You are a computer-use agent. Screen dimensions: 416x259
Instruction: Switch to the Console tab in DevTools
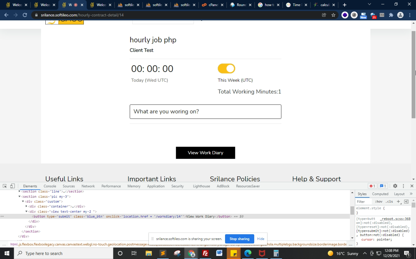50,186
